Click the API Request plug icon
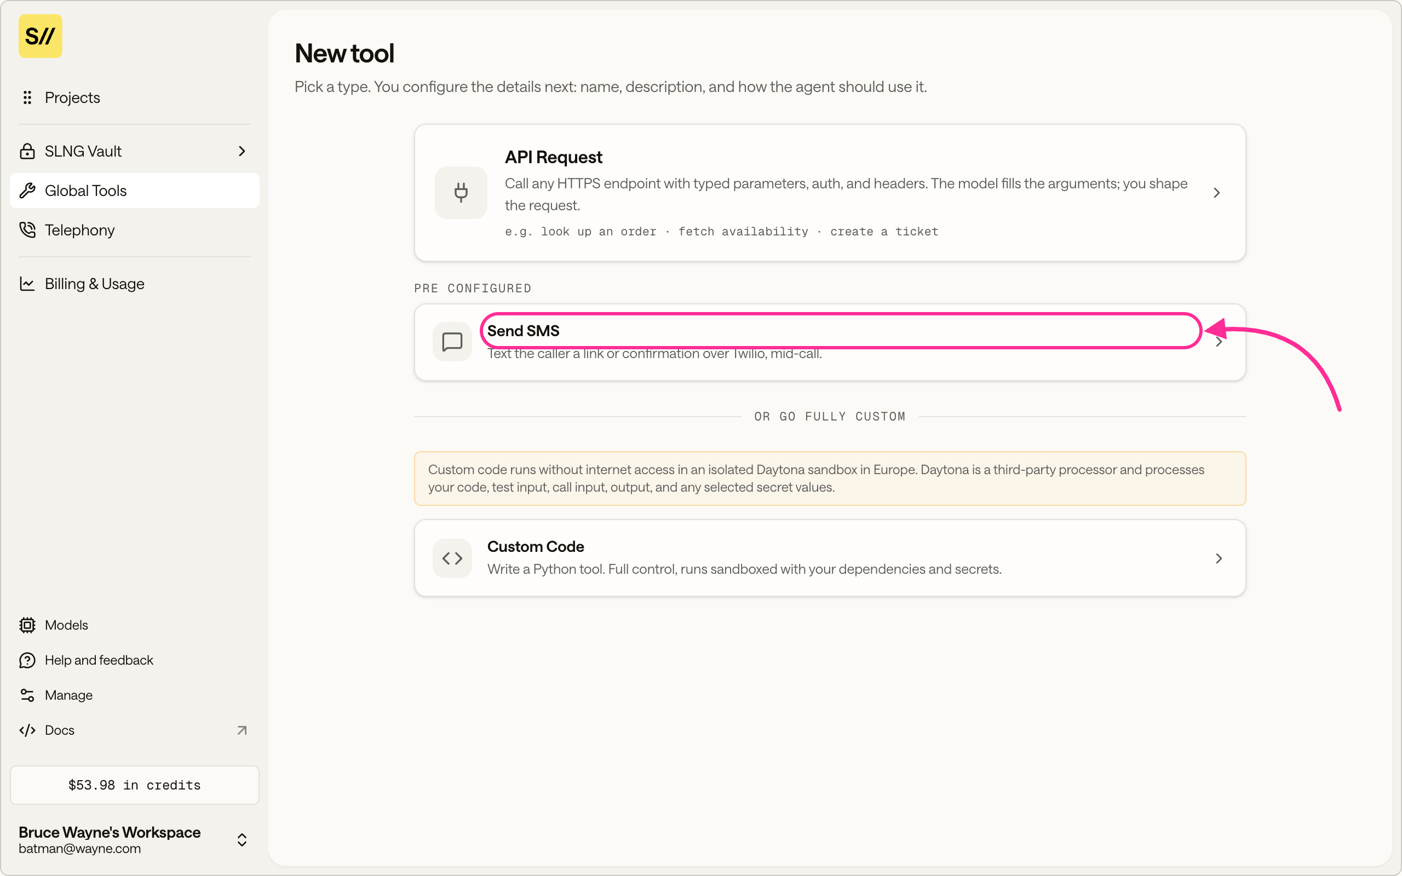This screenshot has height=876, width=1402. coord(461,192)
